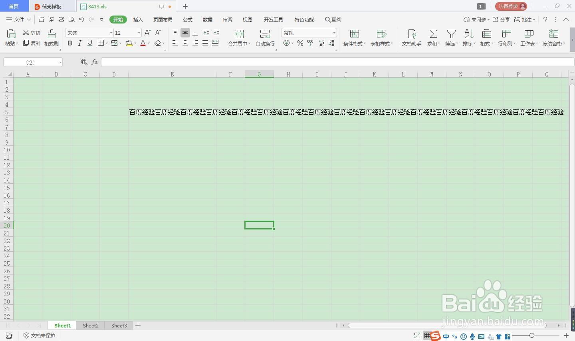
Task: Align text right
Action: click(195, 43)
